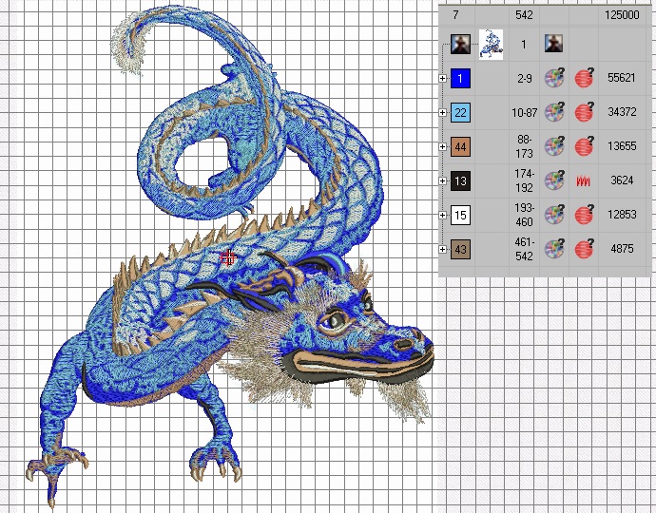Click the red thread ball for color 43
Image resolution: width=656 pixels, height=513 pixels.
(584, 249)
